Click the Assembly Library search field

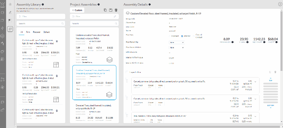39,24
